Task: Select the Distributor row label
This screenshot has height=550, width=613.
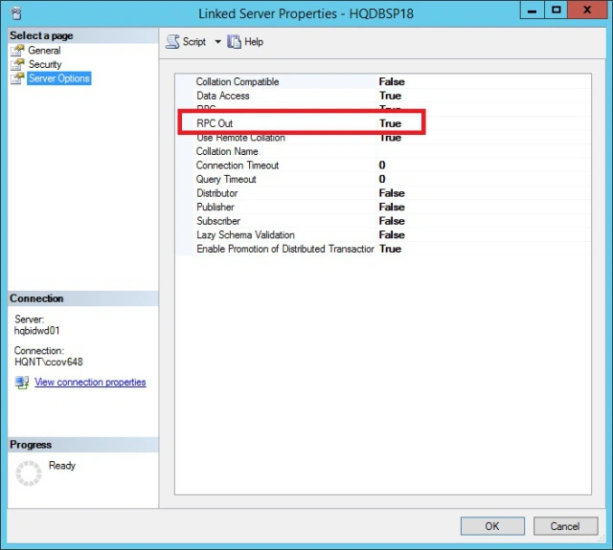Action: (x=217, y=193)
